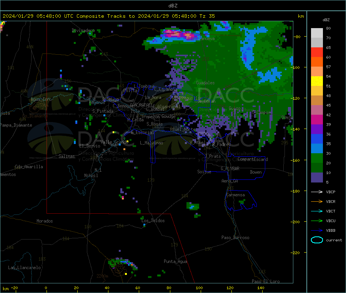Click the green VBCU arrow legend icon
Viewport: 346px width, 293px height.
(317, 221)
